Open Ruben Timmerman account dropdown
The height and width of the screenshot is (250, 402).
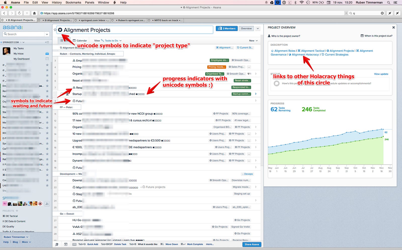point(16,237)
